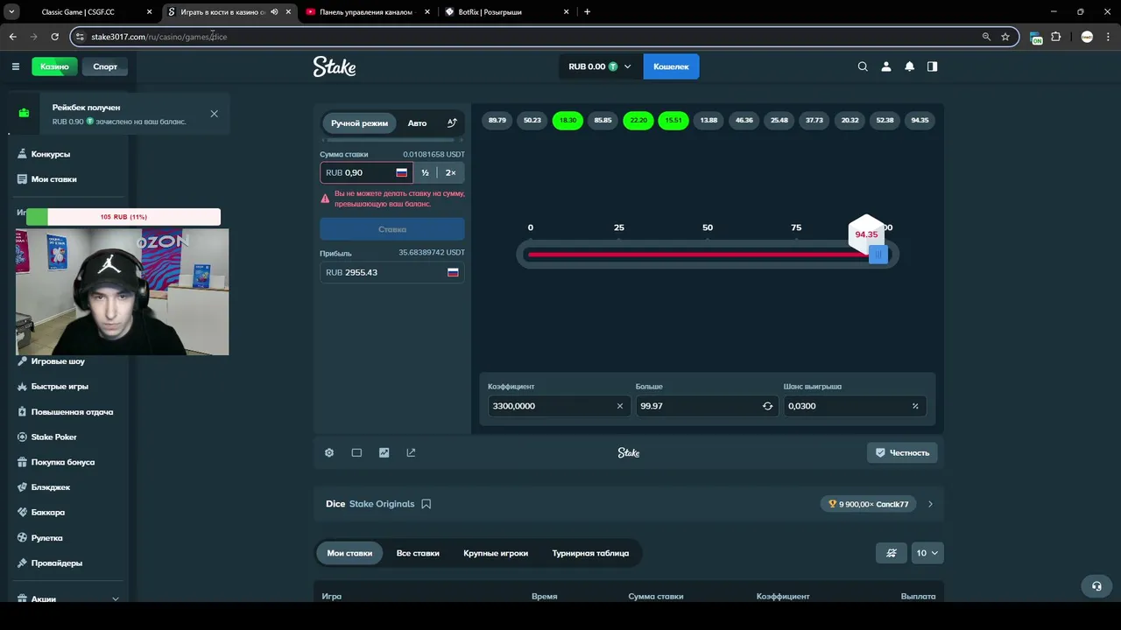
Task: Open the 9 900,00× Cancik77 trophy badge
Action: point(869,504)
